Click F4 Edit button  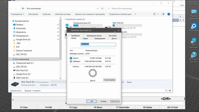(x=49, y=107)
